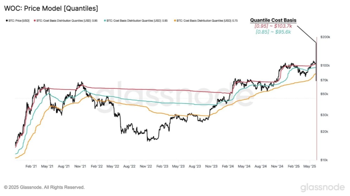Click the WOC: Price Model [Quantiles] title
Image resolution: width=350 pixels, height=196 pixels.
click(x=51, y=8)
